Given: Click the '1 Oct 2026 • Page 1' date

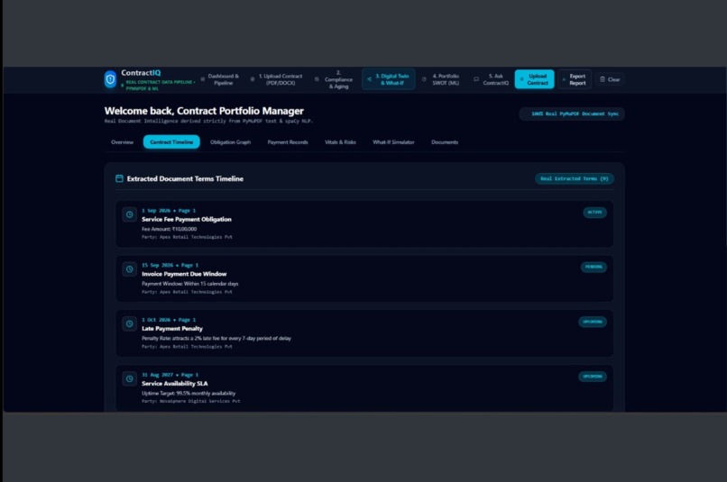Looking at the screenshot, I should (169, 320).
